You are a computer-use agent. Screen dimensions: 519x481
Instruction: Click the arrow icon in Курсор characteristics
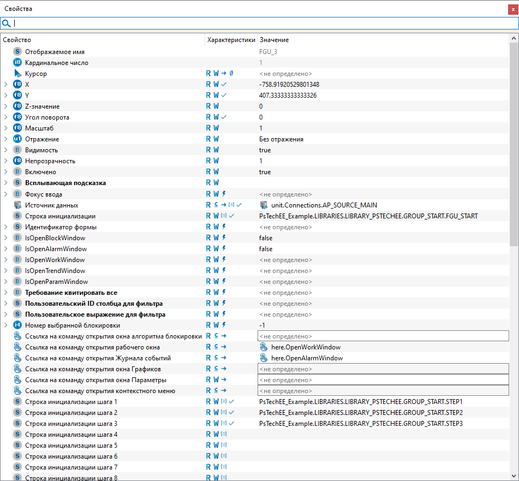[x=224, y=73]
